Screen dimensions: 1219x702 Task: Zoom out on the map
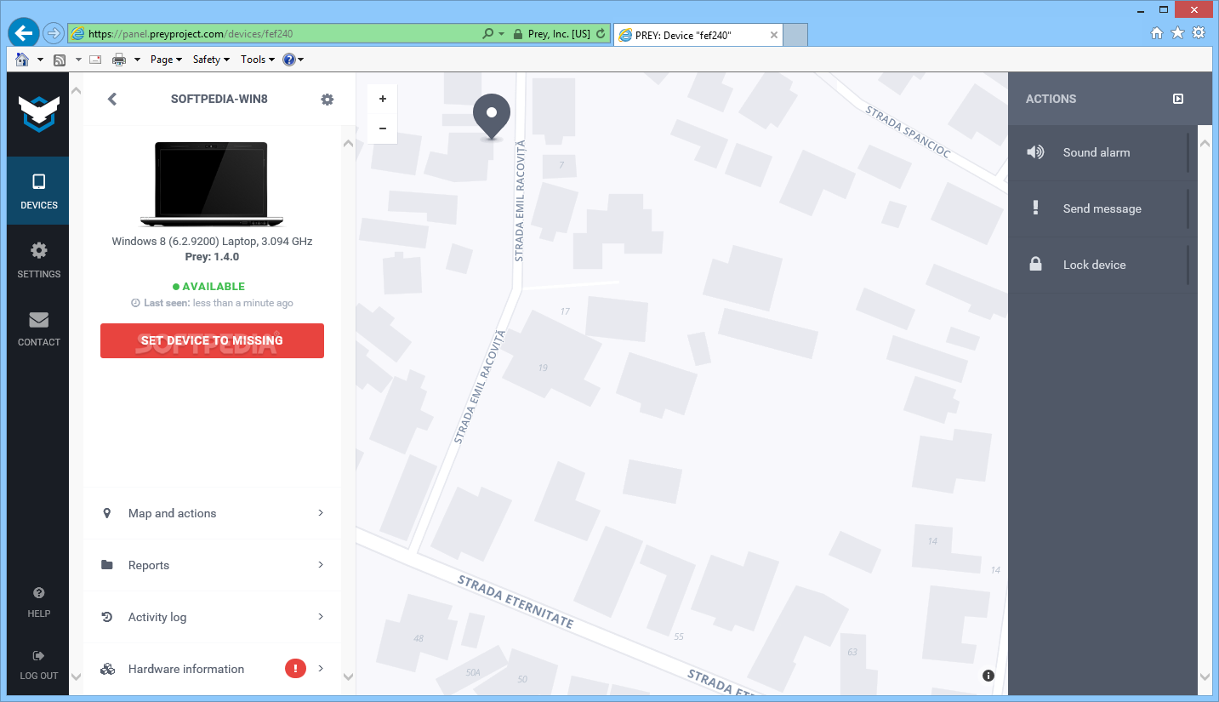click(383, 128)
